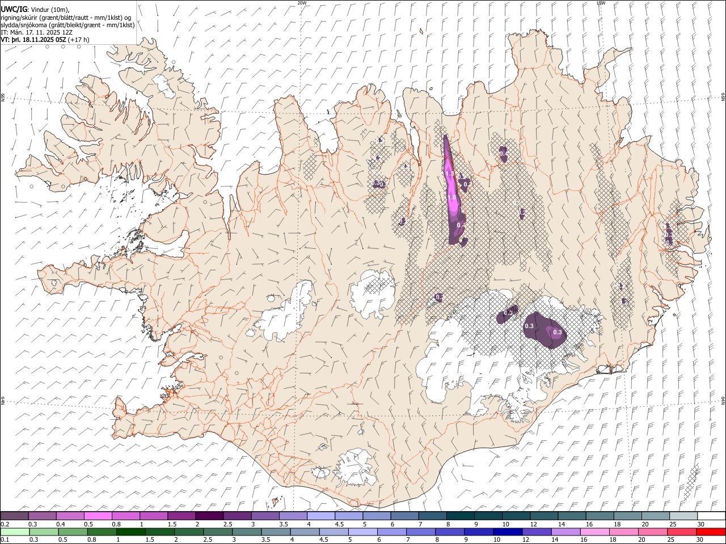Select the bottom-row legend swatch labeled 14

[565, 532]
